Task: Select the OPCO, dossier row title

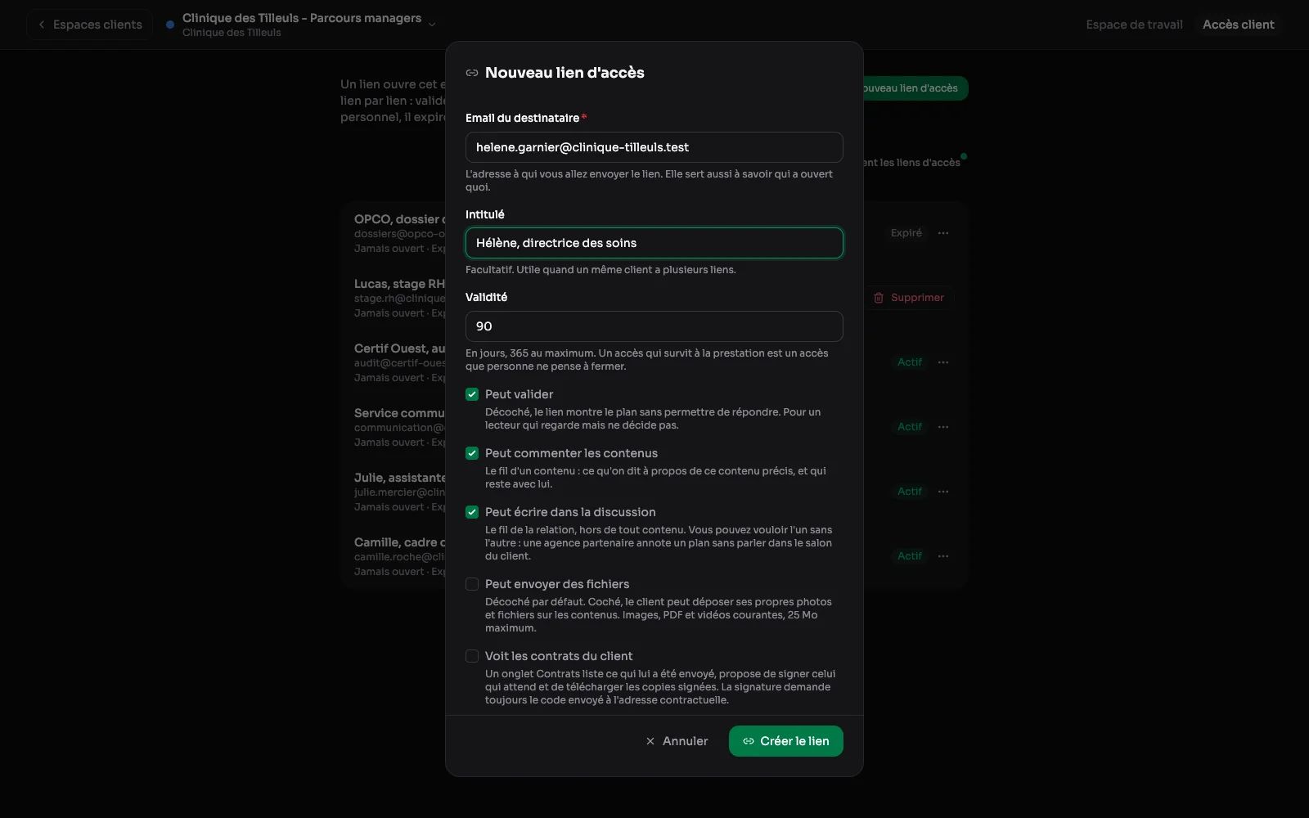Action: [x=399, y=219]
